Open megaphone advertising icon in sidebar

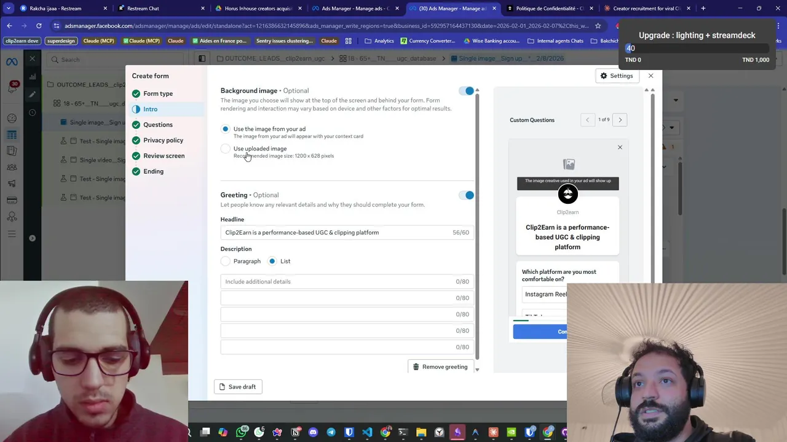coord(12,184)
